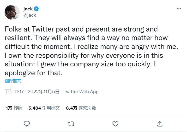Image resolution: width=187 pixels, height=132 pixels.
Task: Open jack's profile picture
Action: coord(12,12)
